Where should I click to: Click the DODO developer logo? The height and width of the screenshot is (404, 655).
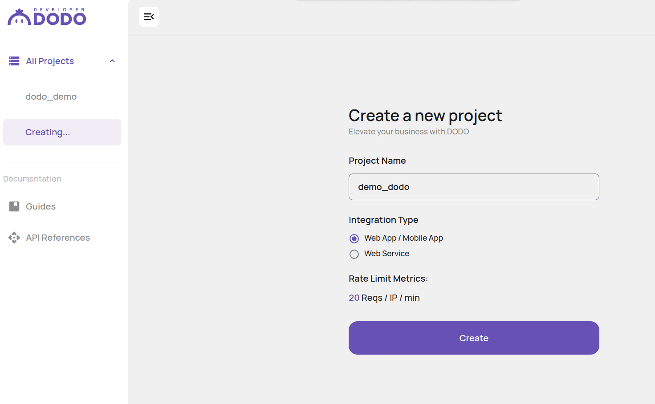(x=46, y=16)
